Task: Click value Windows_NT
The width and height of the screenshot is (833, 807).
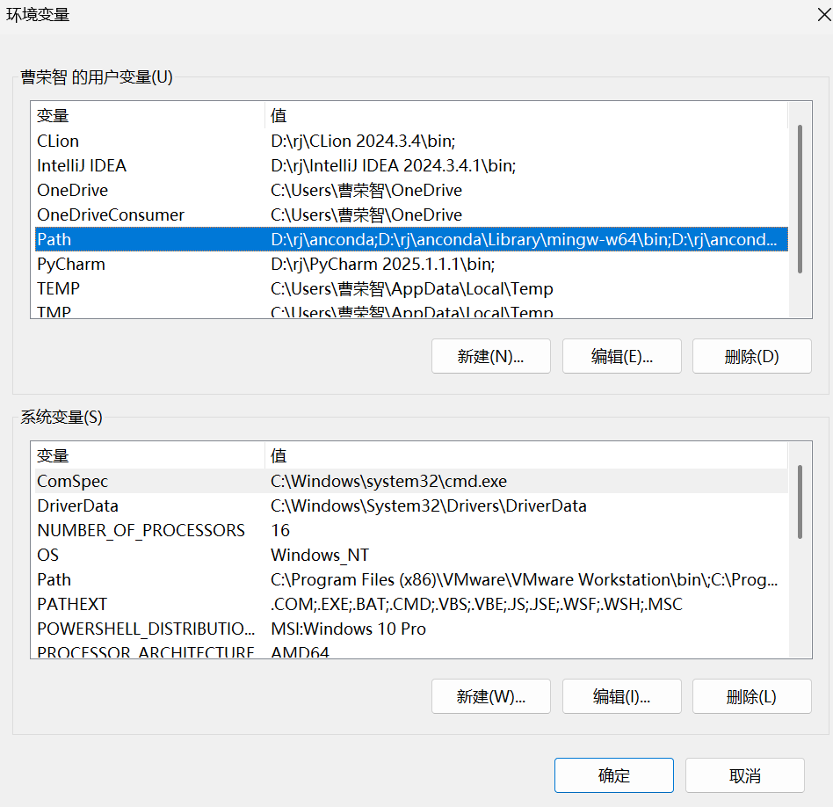Action: (319, 555)
